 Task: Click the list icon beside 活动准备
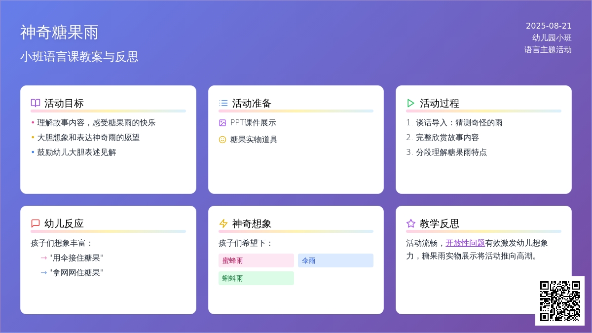tap(223, 103)
